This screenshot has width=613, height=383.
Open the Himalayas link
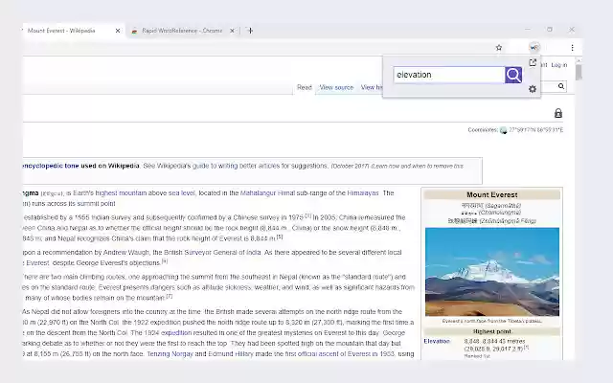pyautogui.click(x=363, y=193)
